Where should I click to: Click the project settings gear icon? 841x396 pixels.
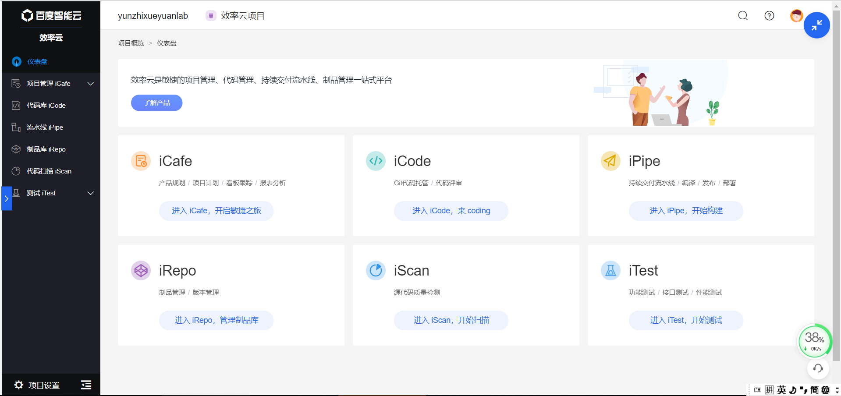[x=19, y=385]
